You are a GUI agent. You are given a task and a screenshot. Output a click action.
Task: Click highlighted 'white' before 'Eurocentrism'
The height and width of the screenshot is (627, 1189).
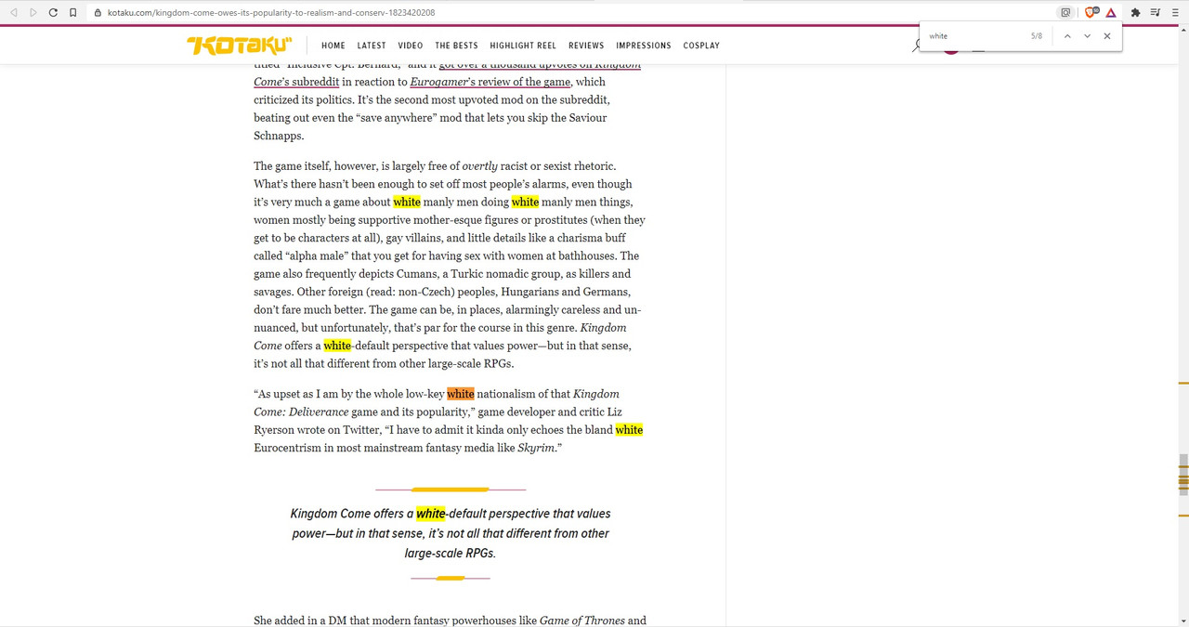(x=629, y=430)
